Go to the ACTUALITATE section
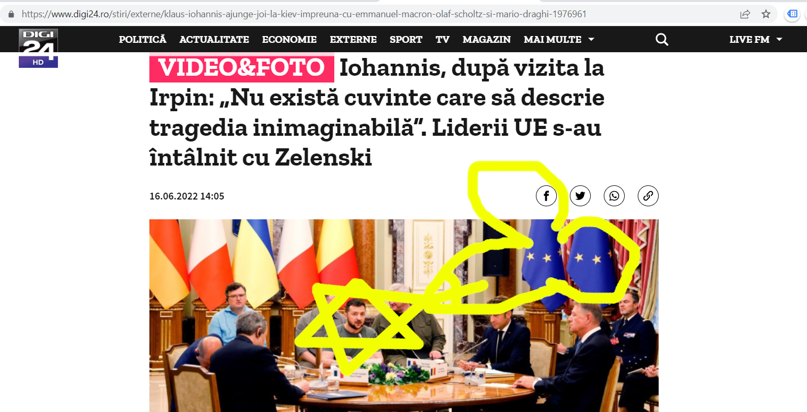 pyautogui.click(x=214, y=40)
